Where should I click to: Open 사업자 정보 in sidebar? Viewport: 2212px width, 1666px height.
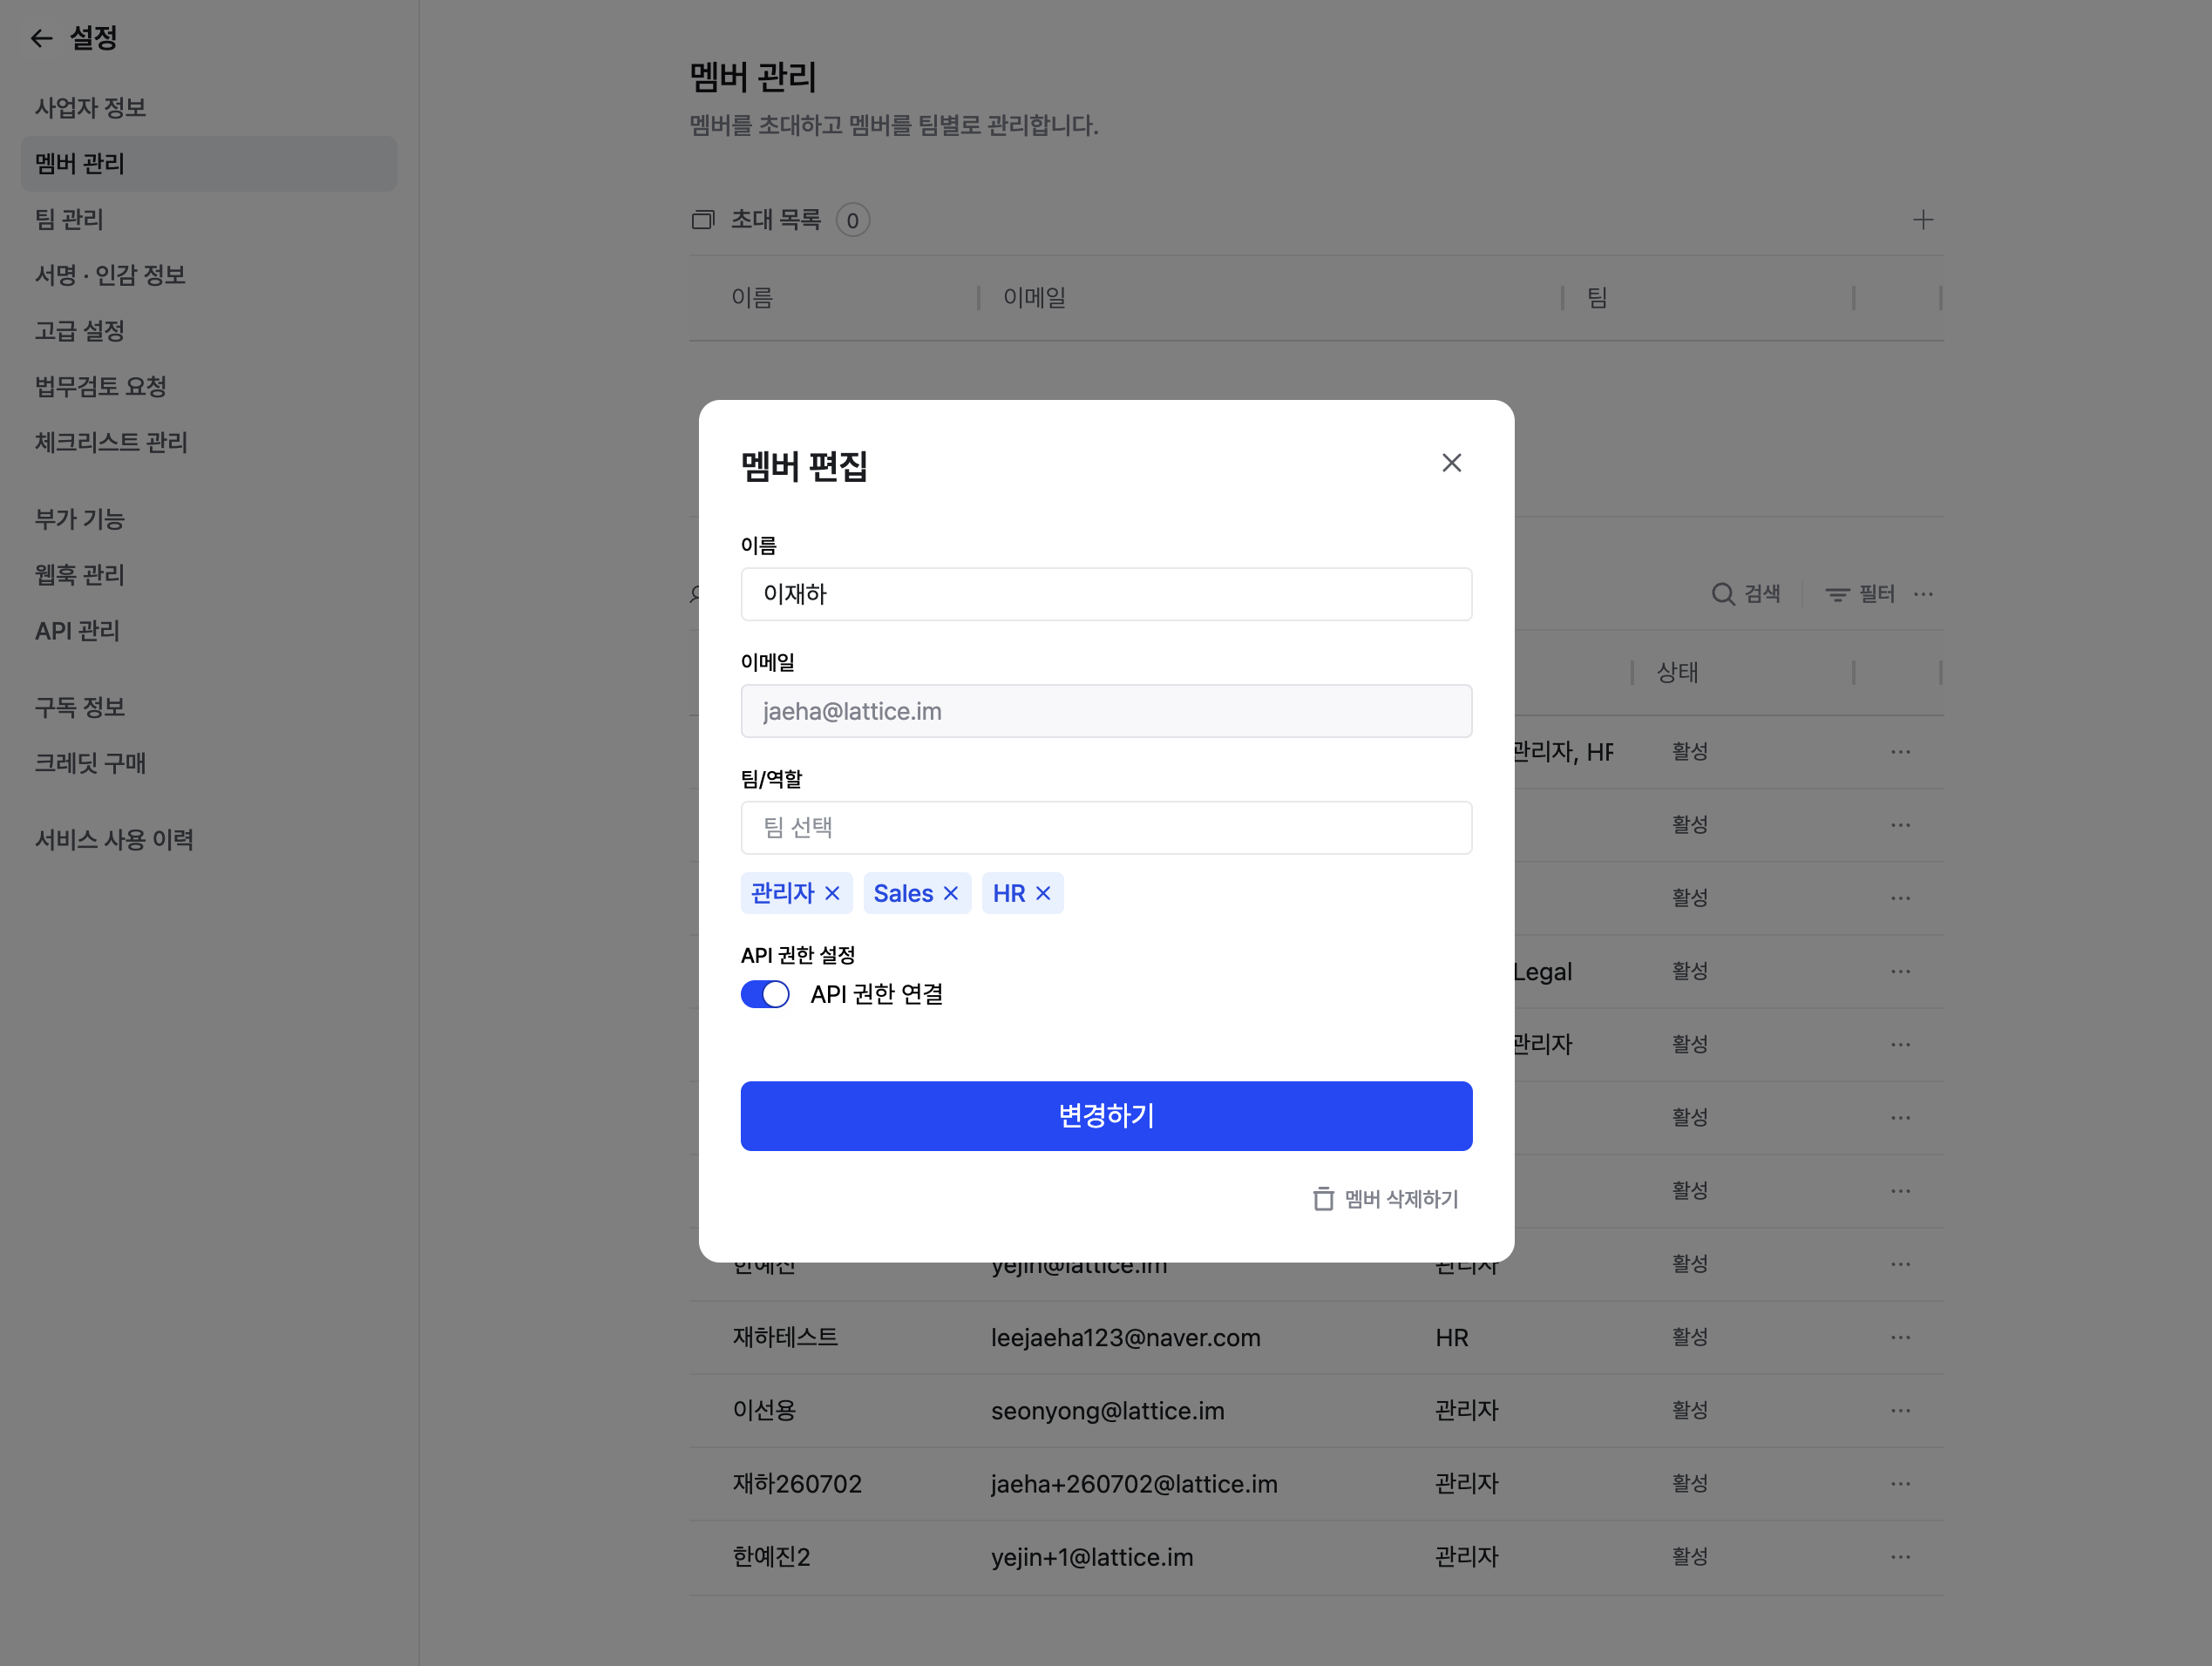click(x=90, y=107)
